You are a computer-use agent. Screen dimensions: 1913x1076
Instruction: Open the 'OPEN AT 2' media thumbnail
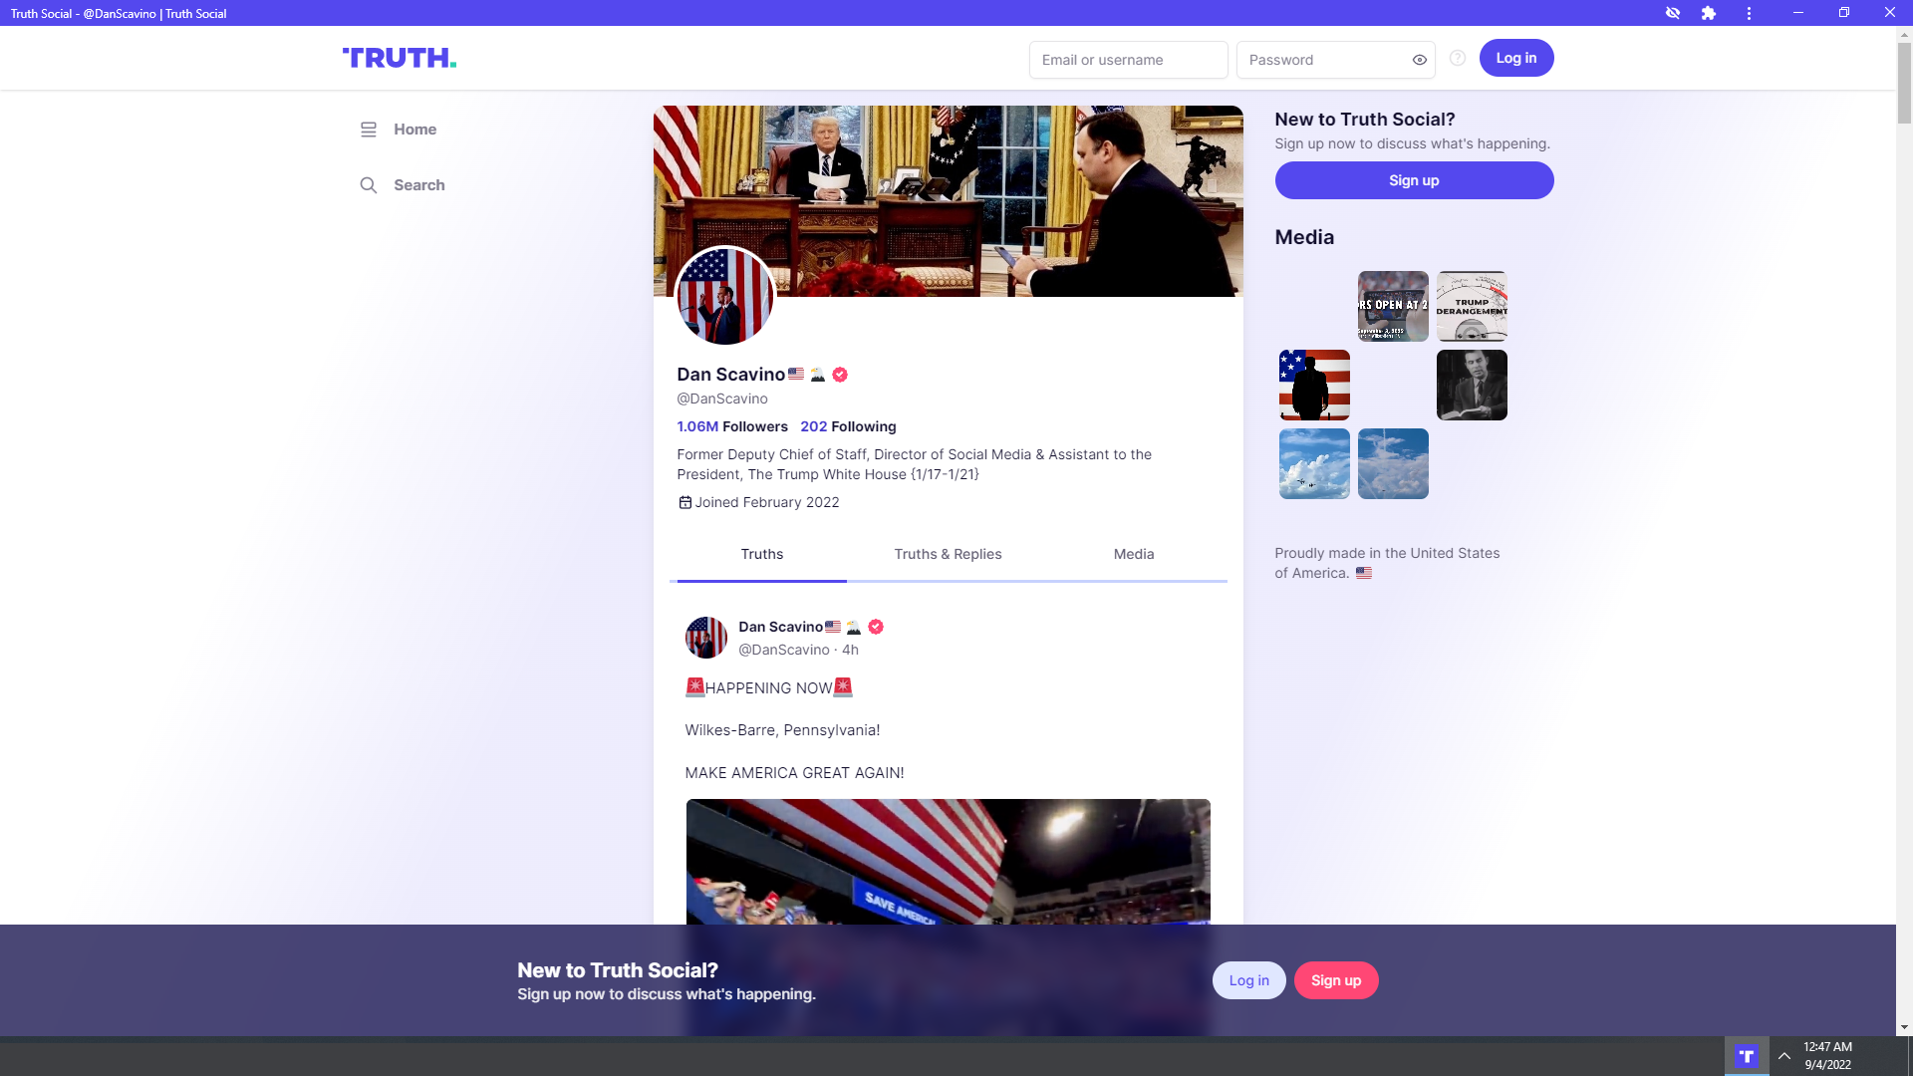(1393, 306)
